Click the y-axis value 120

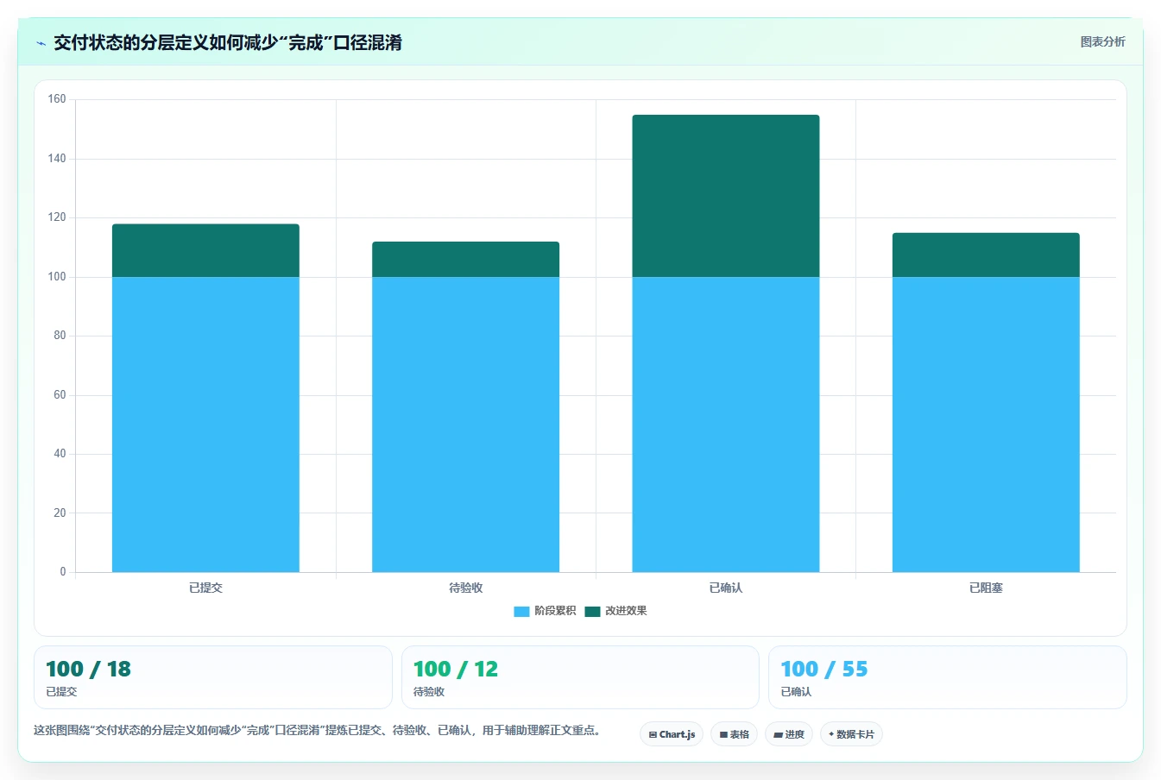[57, 217]
